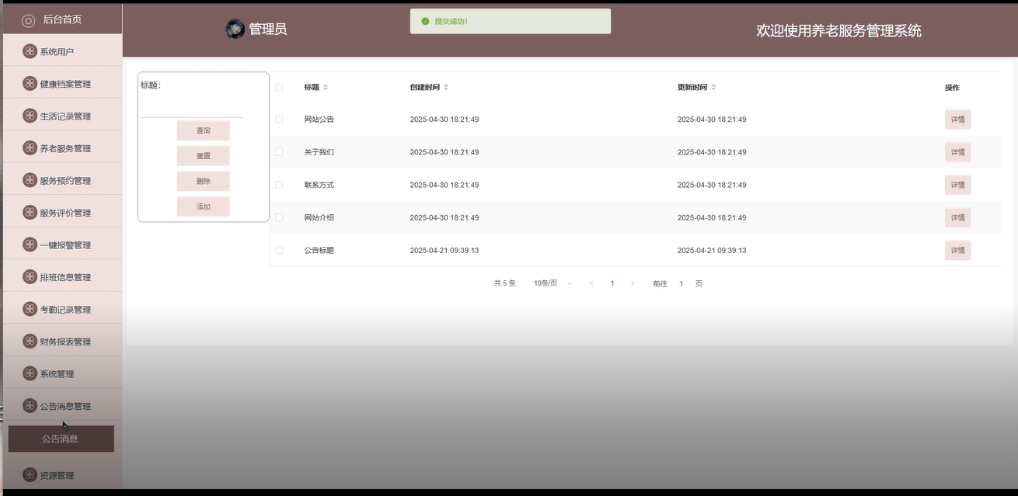Open 排班信息管理 menu item

click(62, 277)
